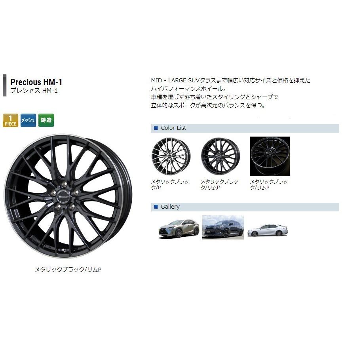The height and width of the screenshot is (346, 346).
Task: Click the blue square beside Gallery
Action: pos(156,207)
